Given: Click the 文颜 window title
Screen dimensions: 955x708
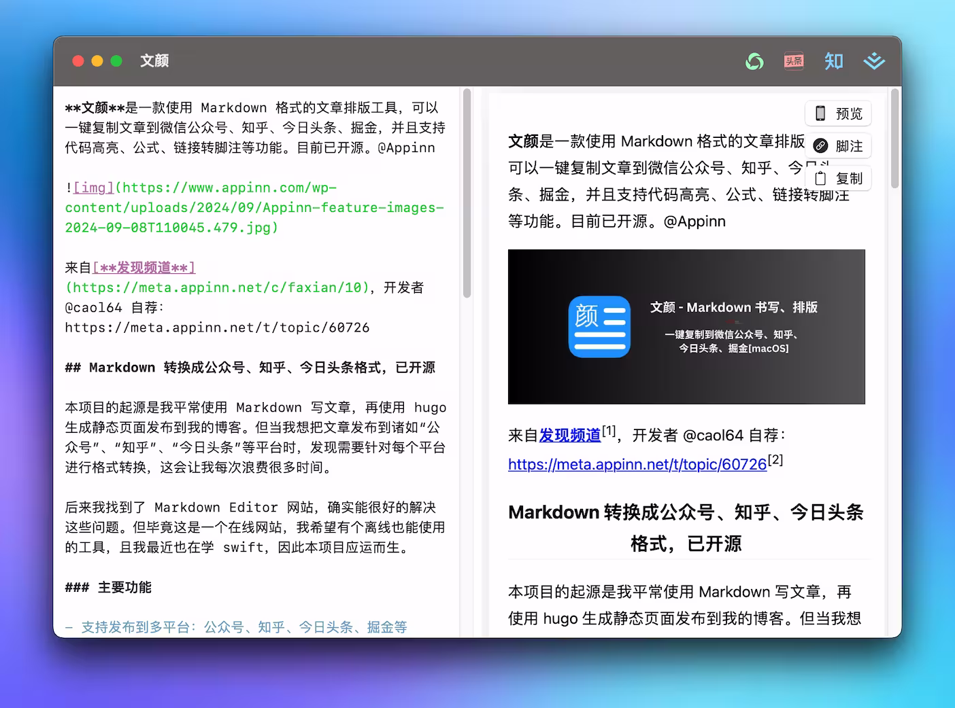Looking at the screenshot, I should pyautogui.click(x=154, y=61).
